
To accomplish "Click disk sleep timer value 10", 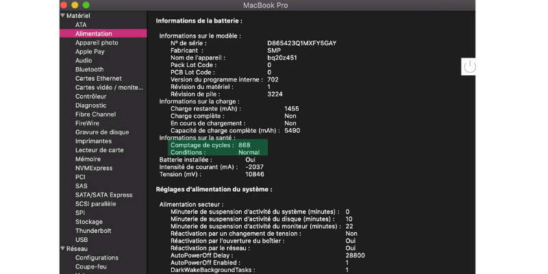I will point(349,219).
